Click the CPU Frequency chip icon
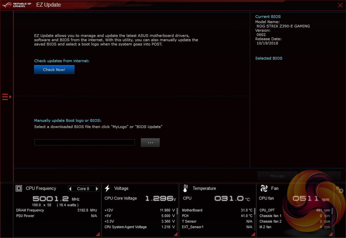 click(x=19, y=188)
